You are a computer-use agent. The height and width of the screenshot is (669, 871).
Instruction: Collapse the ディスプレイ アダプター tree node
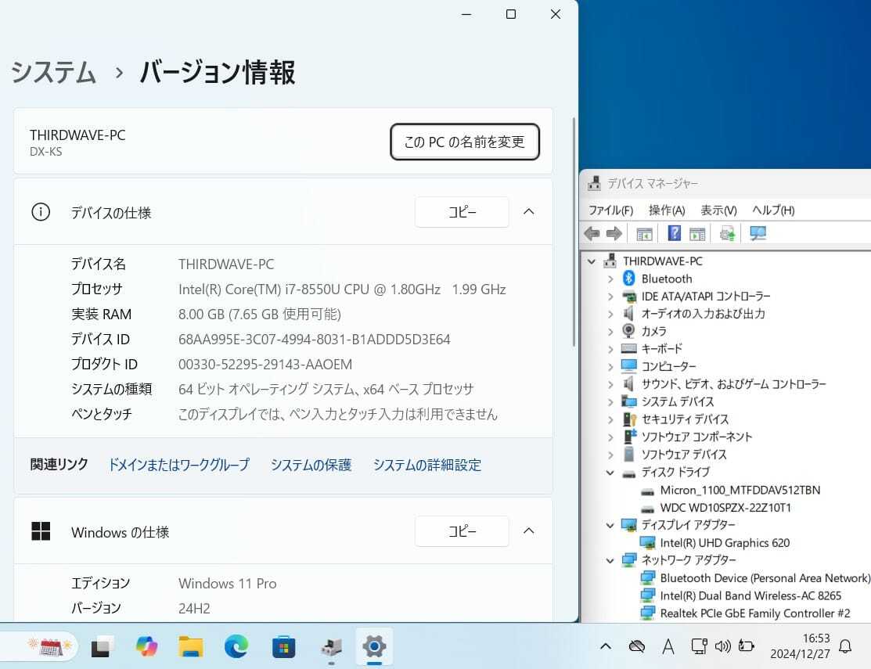click(610, 526)
